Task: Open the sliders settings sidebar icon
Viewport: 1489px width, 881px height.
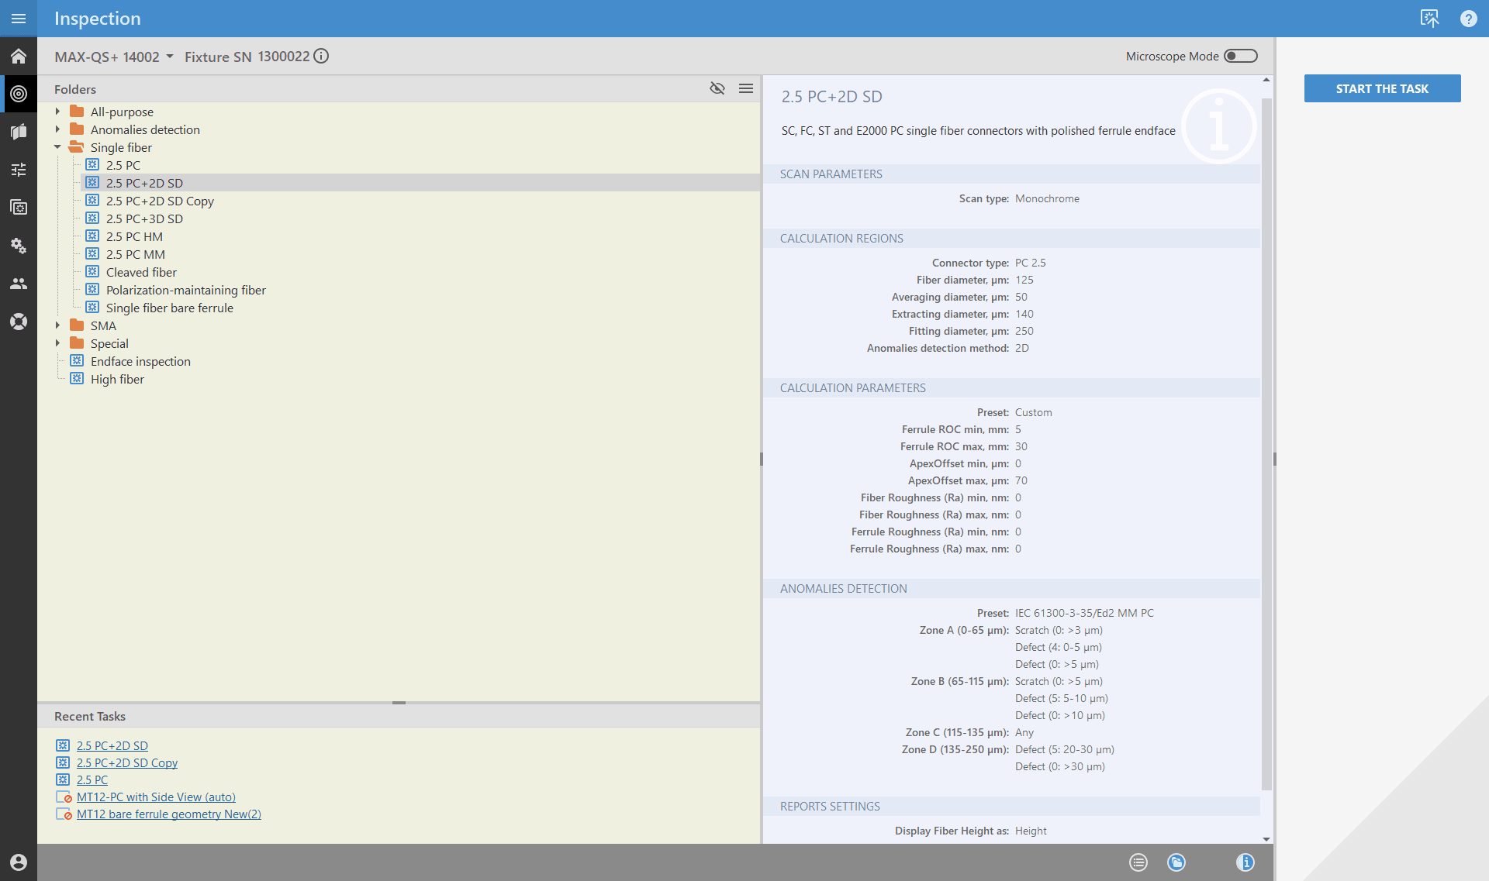Action: point(19,170)
